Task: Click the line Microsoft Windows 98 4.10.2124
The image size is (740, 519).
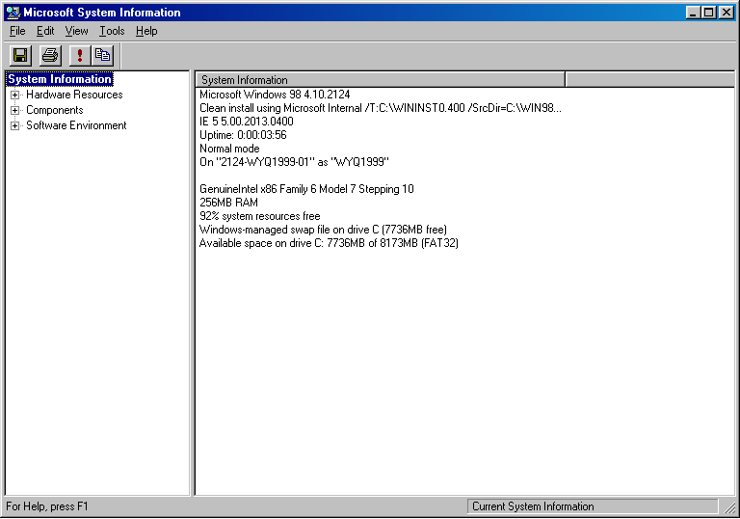Action: pyautogui.click(x=275, y=95)
